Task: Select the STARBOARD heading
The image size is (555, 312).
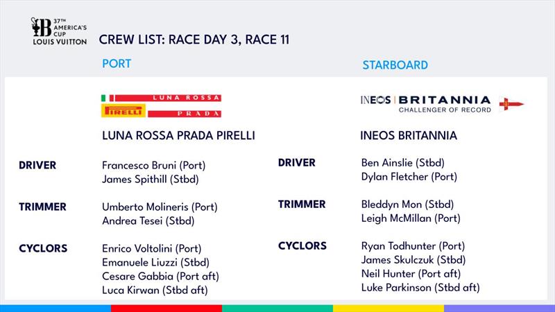Action: pos(395,65)
